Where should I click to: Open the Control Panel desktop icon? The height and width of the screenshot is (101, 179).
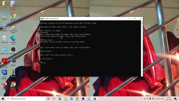coord(4,51)
